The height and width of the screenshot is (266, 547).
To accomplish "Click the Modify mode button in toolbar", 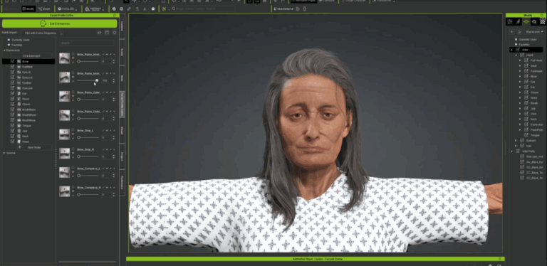I will 28,9.
